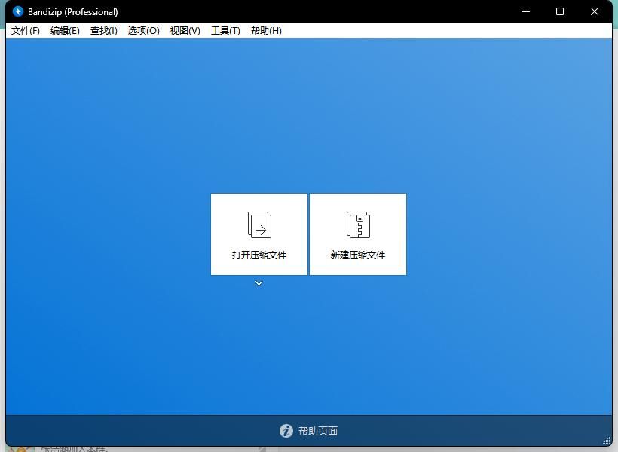Open the 视图(V) menu
This screenshot has height=452, width=618.
pos(185,31)
